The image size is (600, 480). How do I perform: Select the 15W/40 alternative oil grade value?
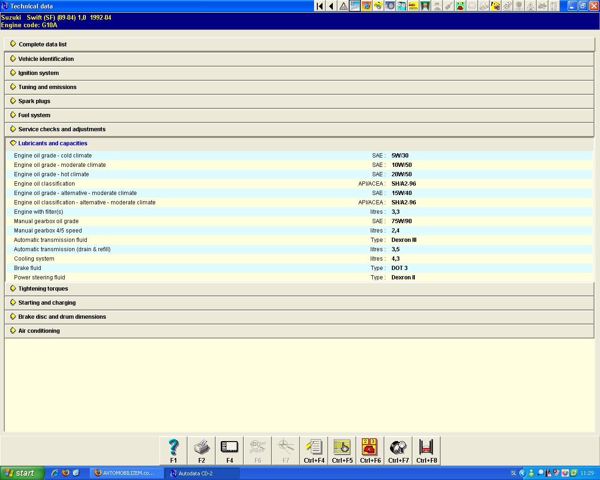[402, 193]
